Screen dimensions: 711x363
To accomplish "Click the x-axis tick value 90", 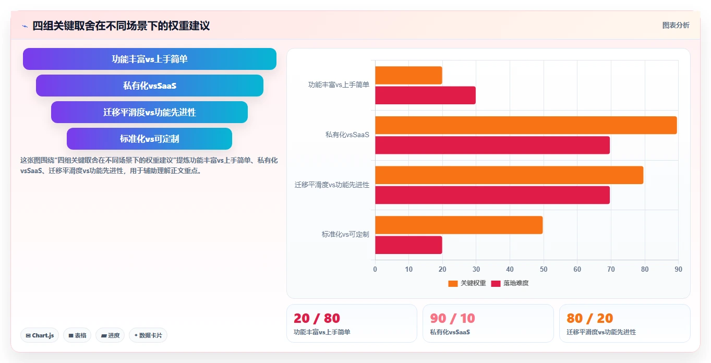I will (678, 269).
